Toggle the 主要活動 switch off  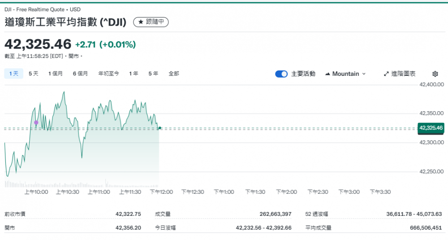point(281,74)
